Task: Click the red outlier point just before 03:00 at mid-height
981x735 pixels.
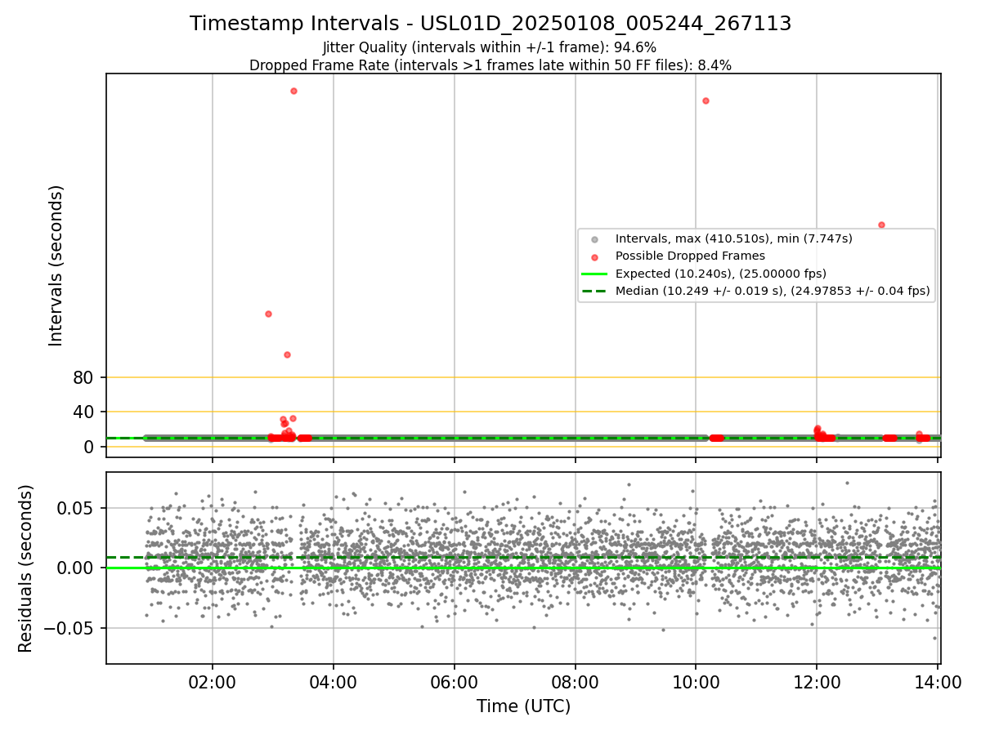Action: (x=268, y=314)
